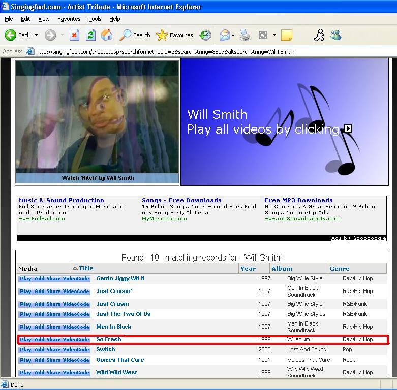
Task: Share the Just Crusin video
Action: click(x=53, y=304)
